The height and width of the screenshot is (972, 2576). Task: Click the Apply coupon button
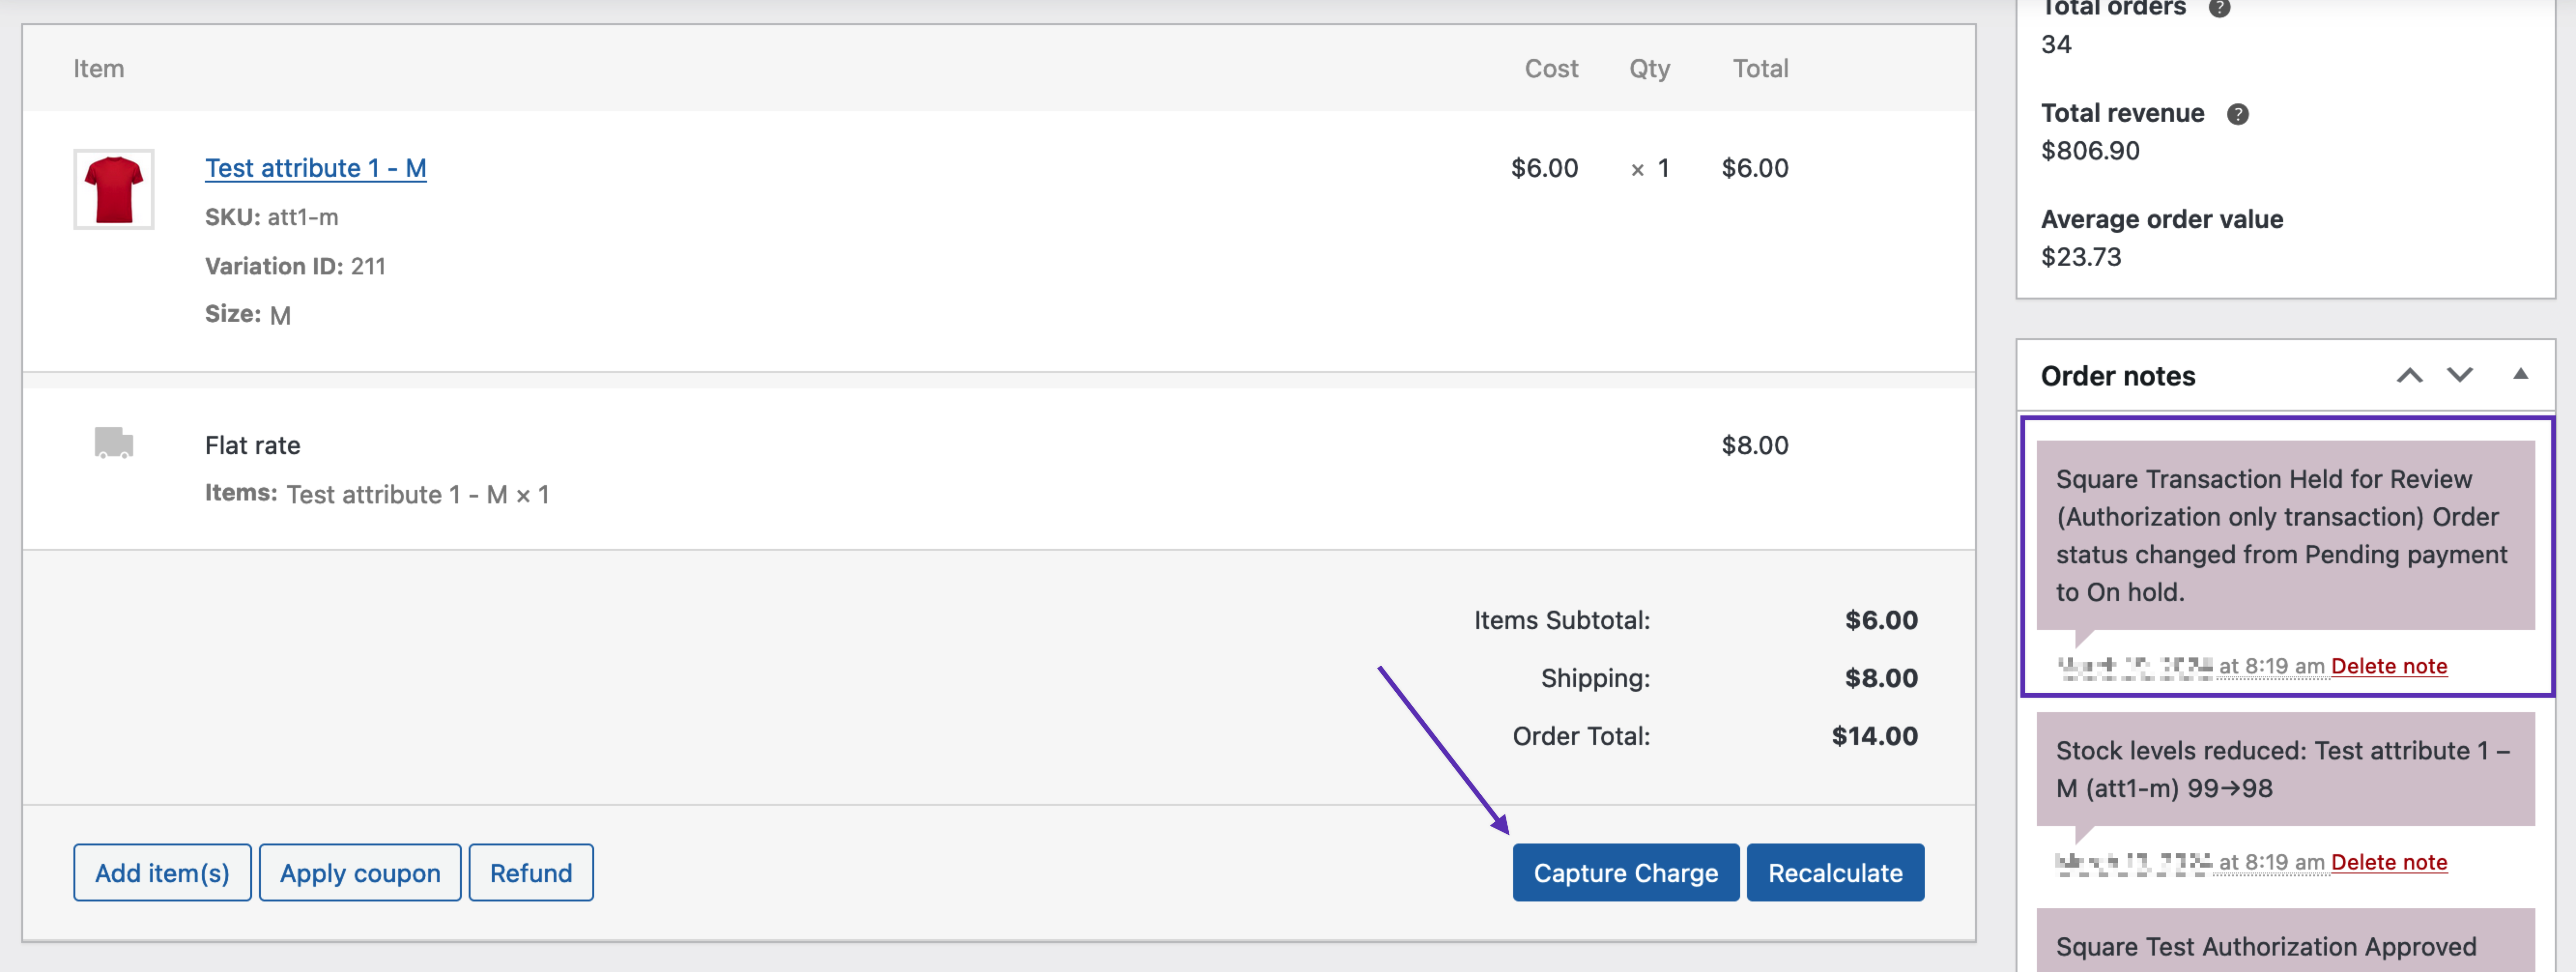tap(360, 872)
